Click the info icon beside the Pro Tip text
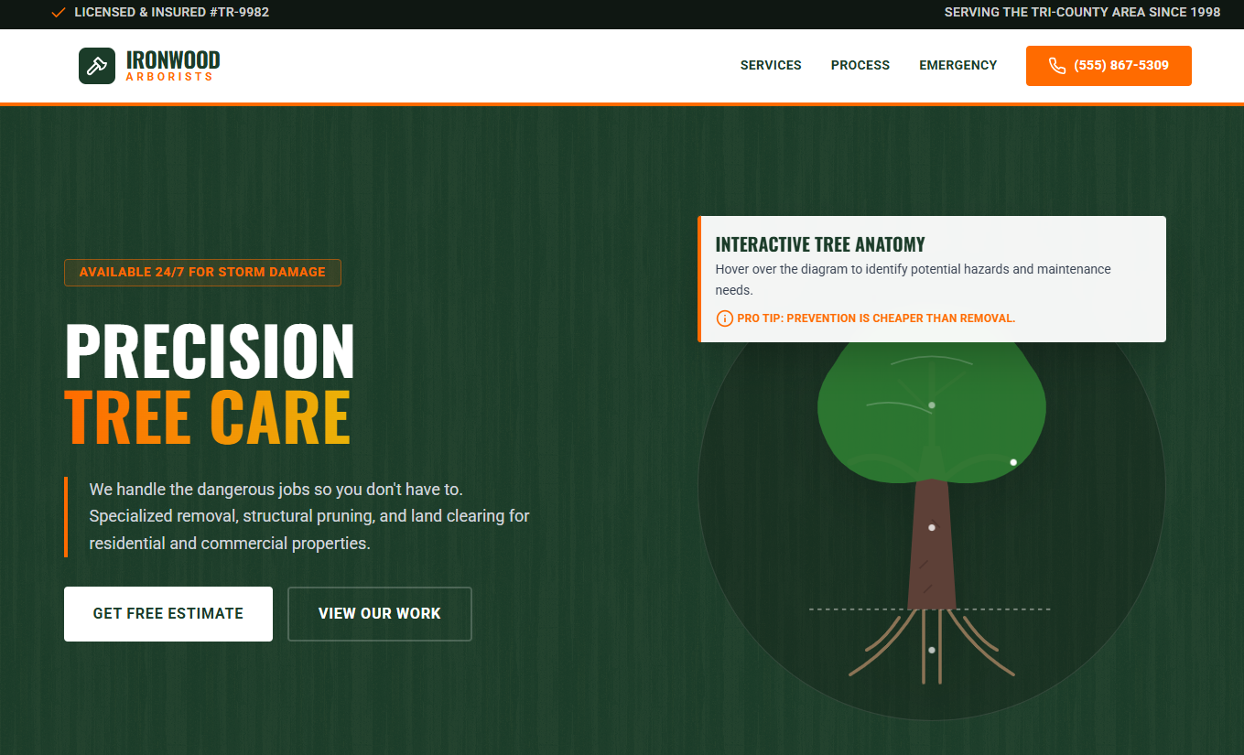Image resolution: width=1244 pixels, height=755 pixels. tap(724, 318)
